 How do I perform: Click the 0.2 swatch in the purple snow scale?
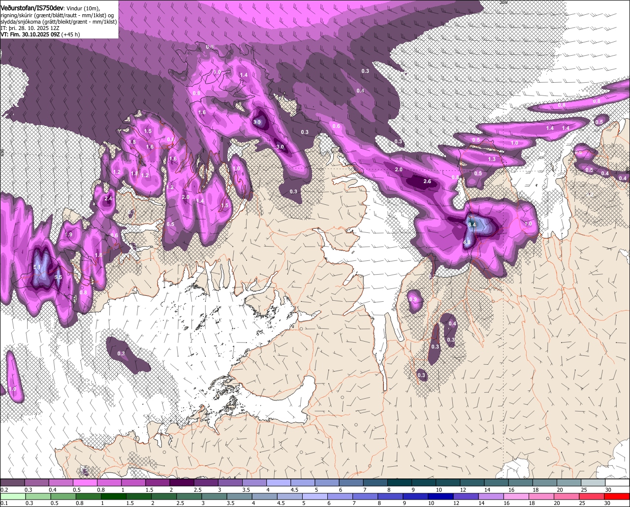tap(12, 483)
